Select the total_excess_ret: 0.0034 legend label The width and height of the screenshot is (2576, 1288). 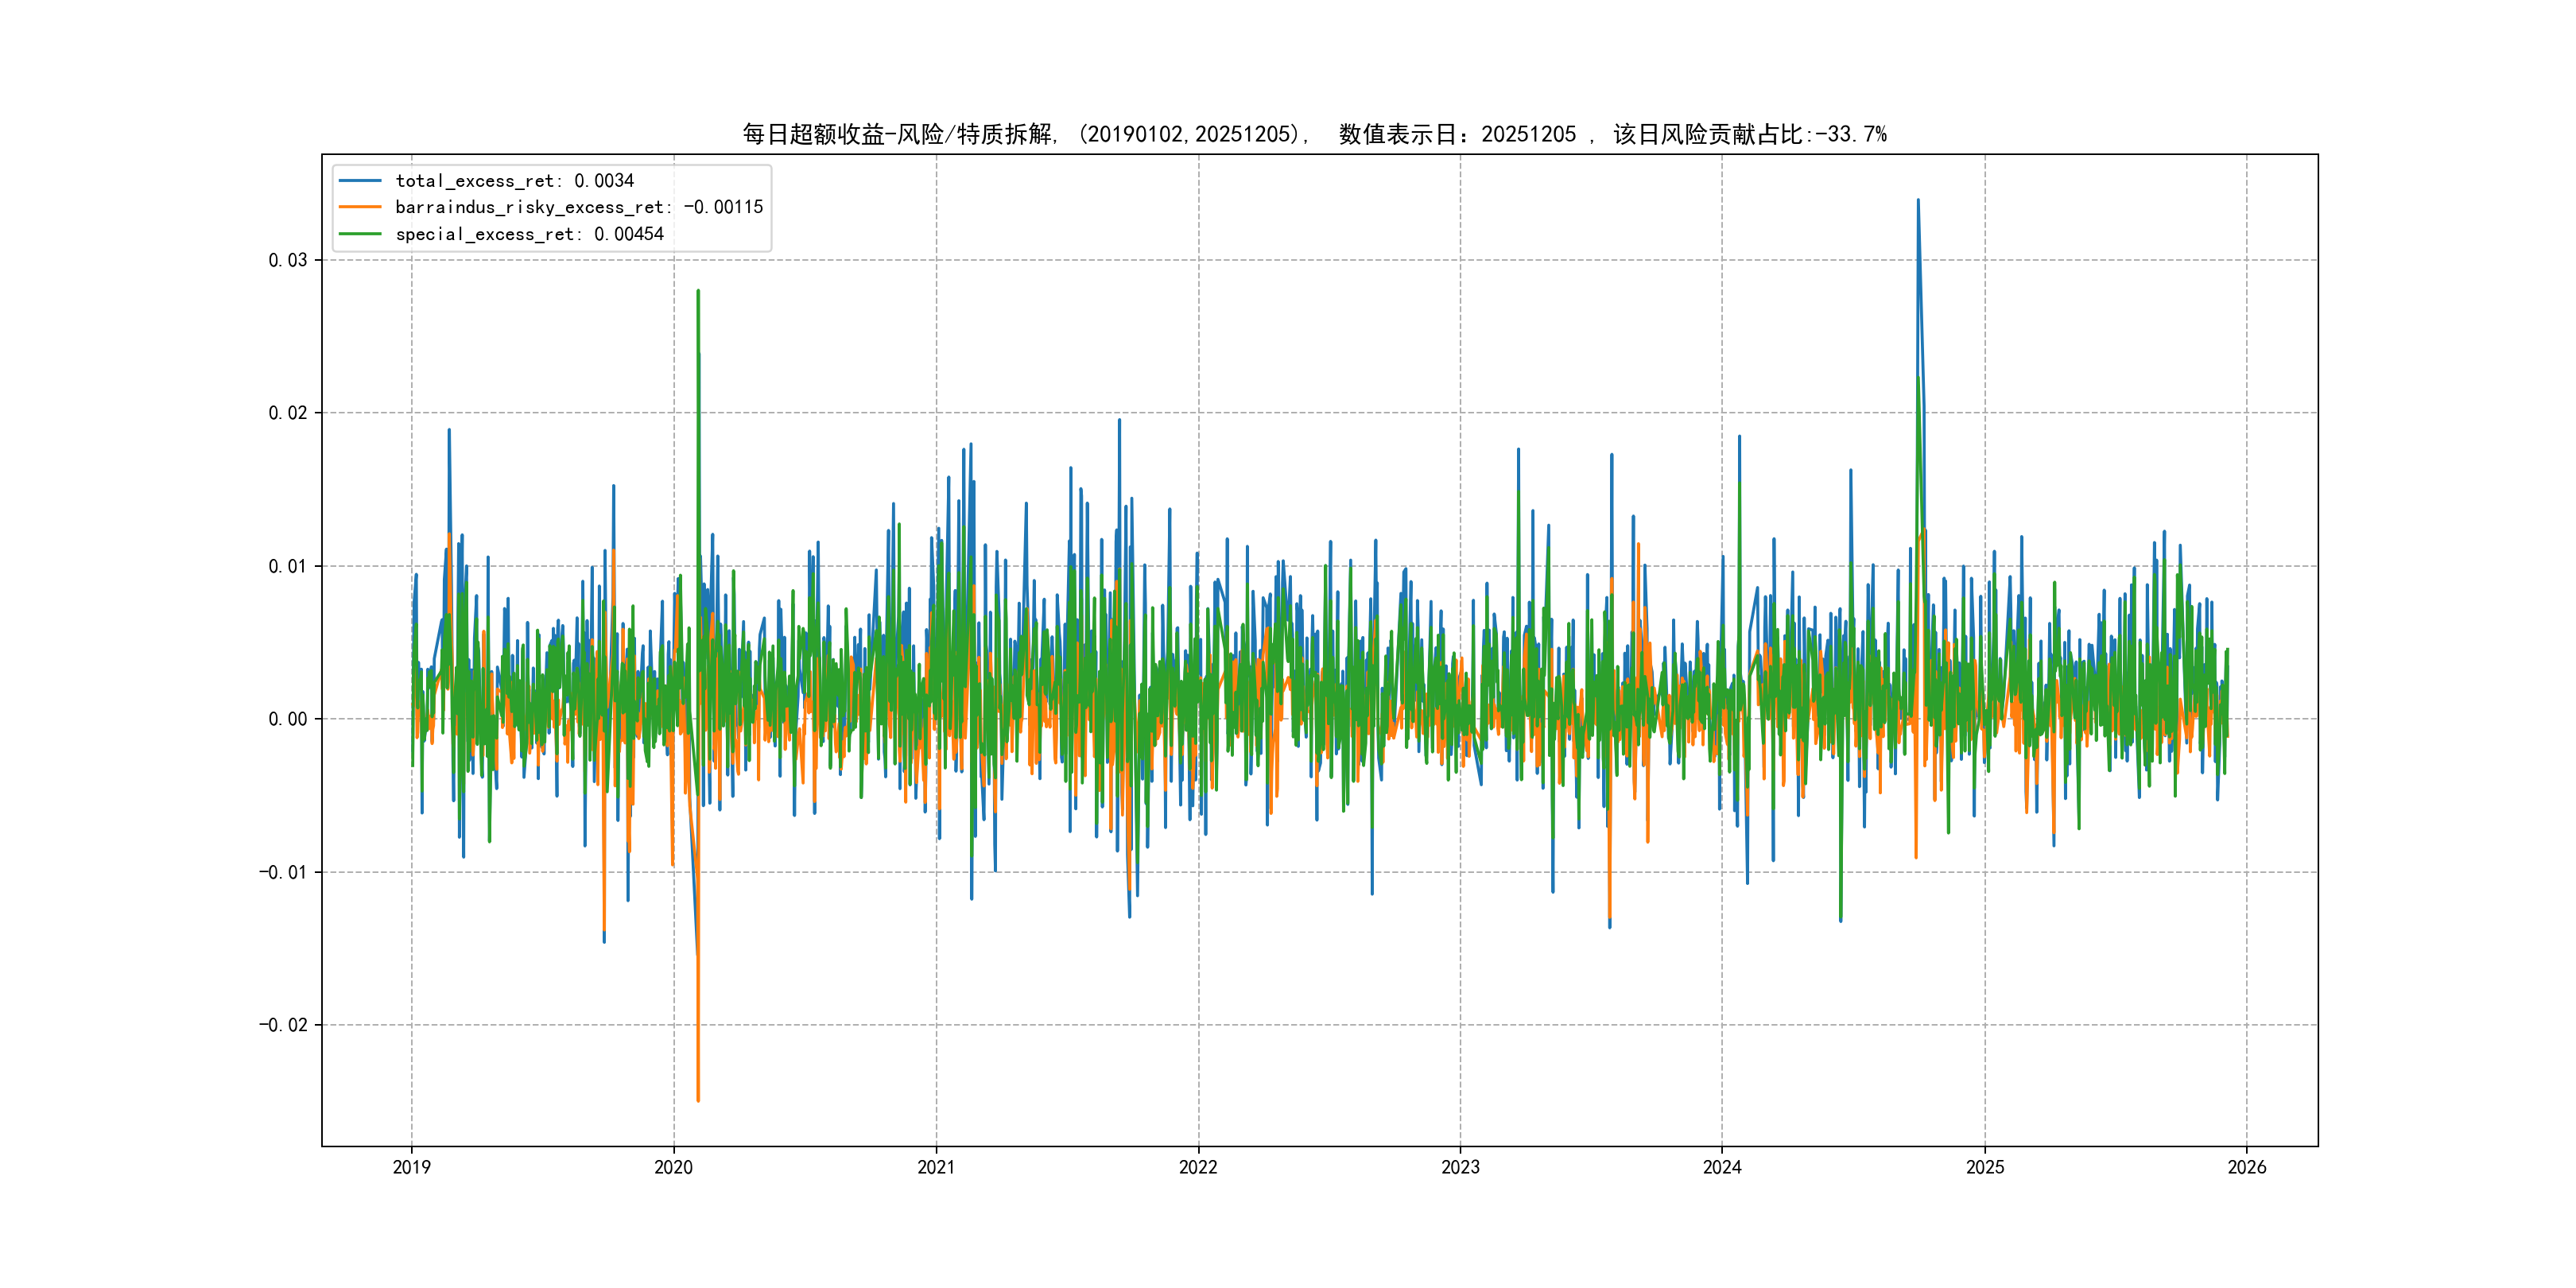click(x=514, y=181)
